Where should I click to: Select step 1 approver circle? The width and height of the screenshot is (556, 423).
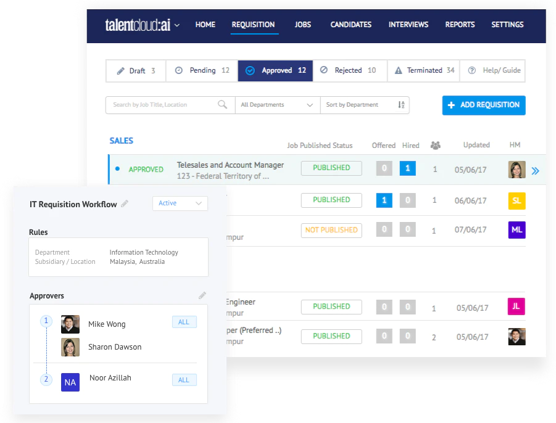[x=46, y=321]
